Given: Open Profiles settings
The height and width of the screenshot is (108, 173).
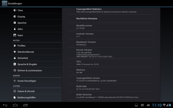Looking at the screenshot, I should 21,46.
